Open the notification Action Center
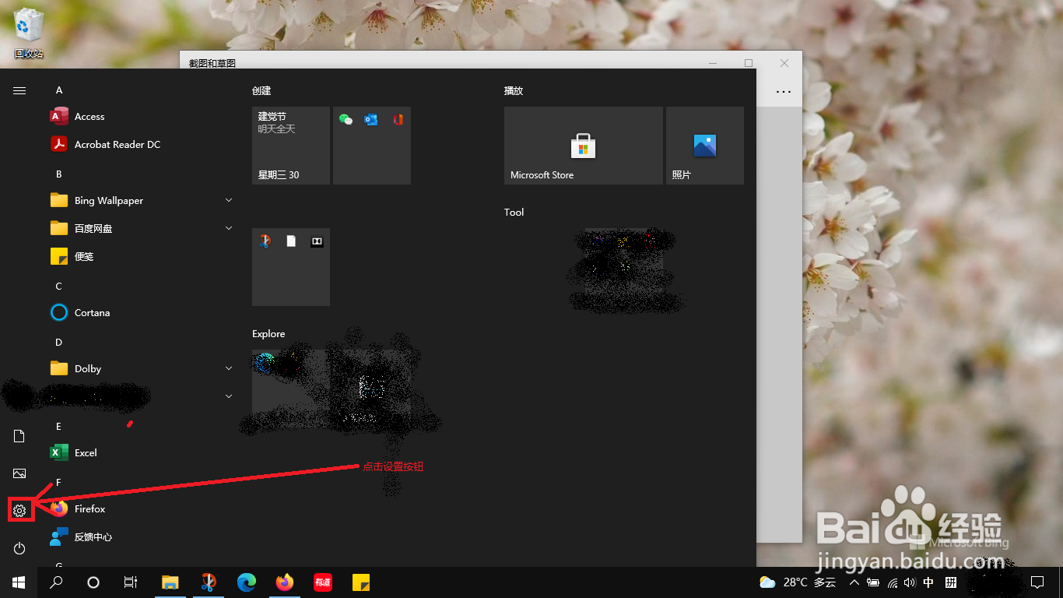Viewport: 1063px width, 598px height. 1037,582
